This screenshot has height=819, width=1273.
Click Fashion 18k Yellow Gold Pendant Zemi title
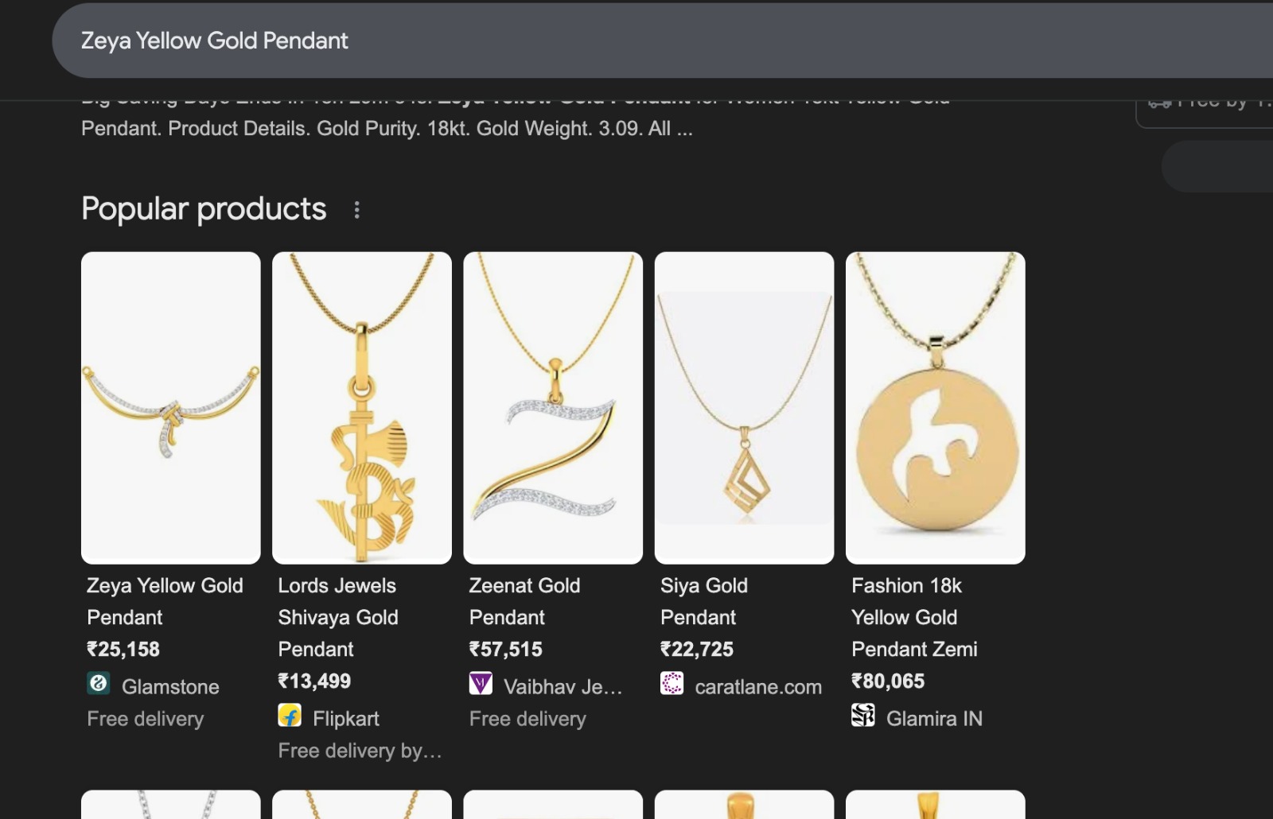tap(913, 617)
